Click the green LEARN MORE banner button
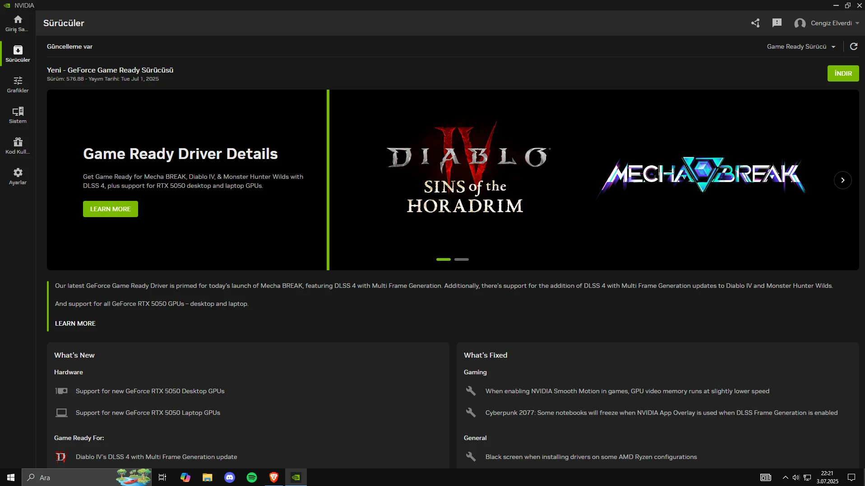865x486 pixels. tap(110, 209)
